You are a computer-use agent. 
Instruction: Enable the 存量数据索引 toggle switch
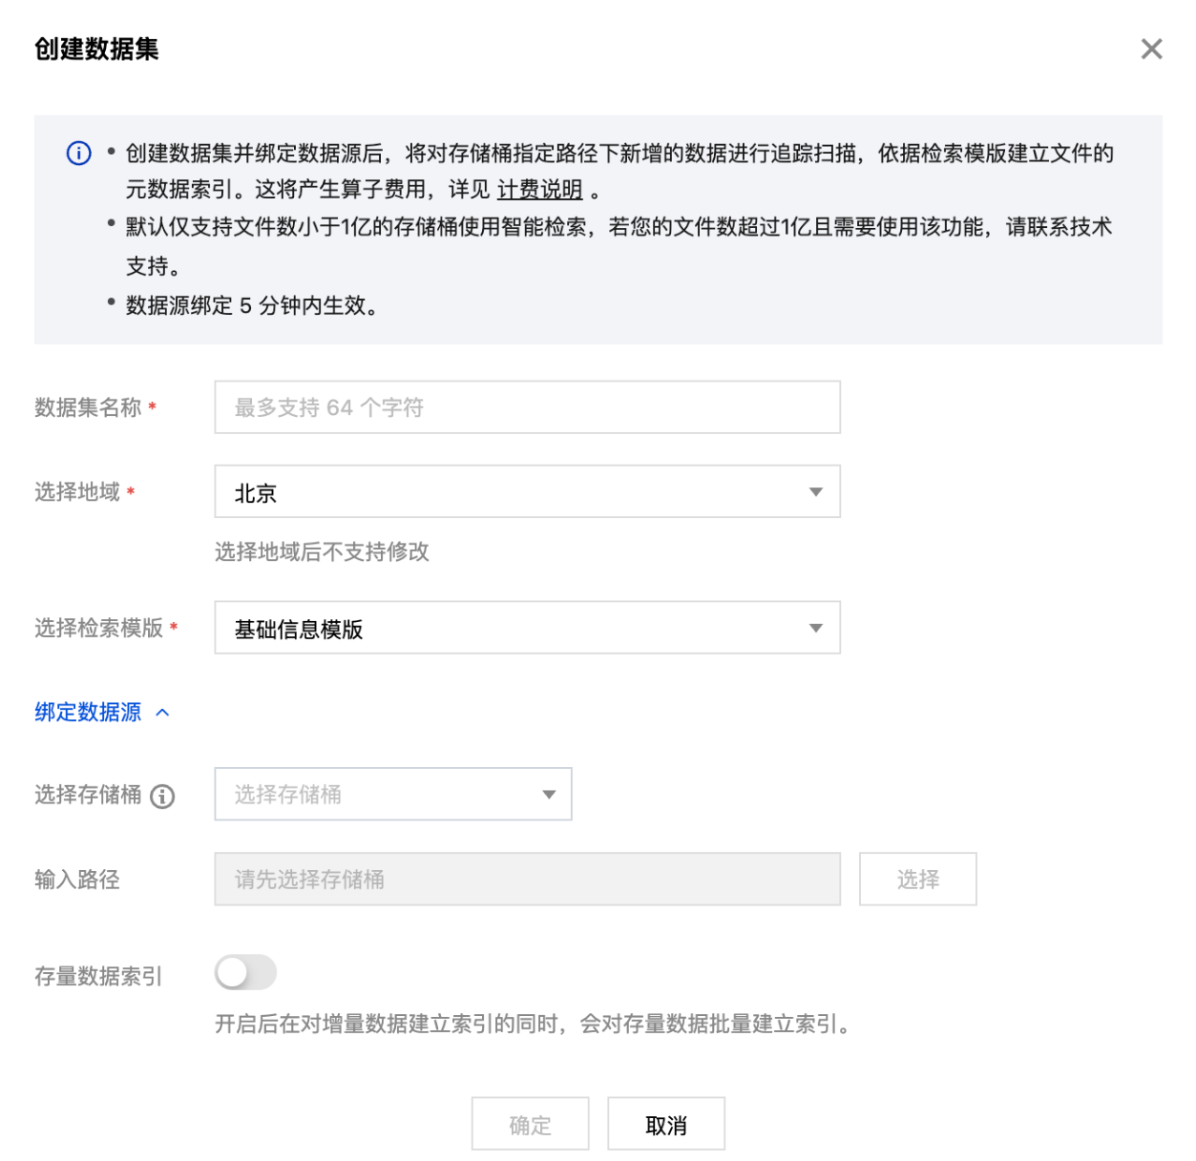click(245, 973)
